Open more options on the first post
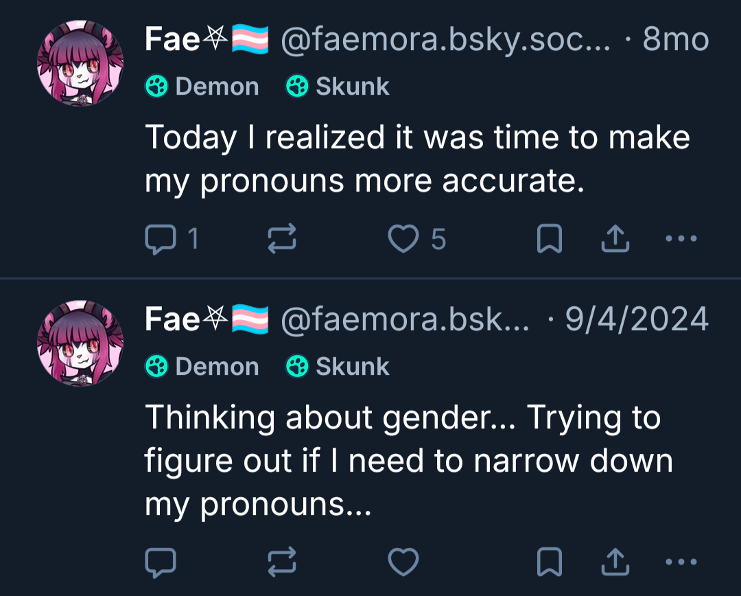741x596 pixels. (681, 239)
